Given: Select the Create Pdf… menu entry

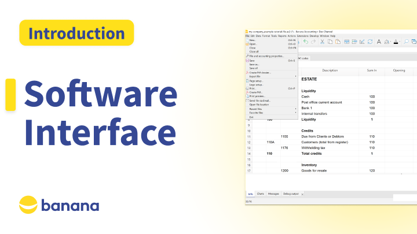Looking at the screenshot, I should [x=271, y=92].
